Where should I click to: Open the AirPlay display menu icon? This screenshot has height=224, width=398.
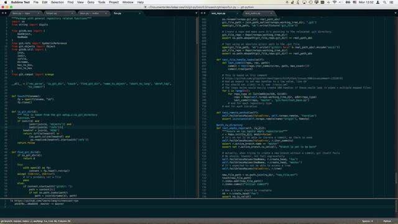tap(304, 2)
